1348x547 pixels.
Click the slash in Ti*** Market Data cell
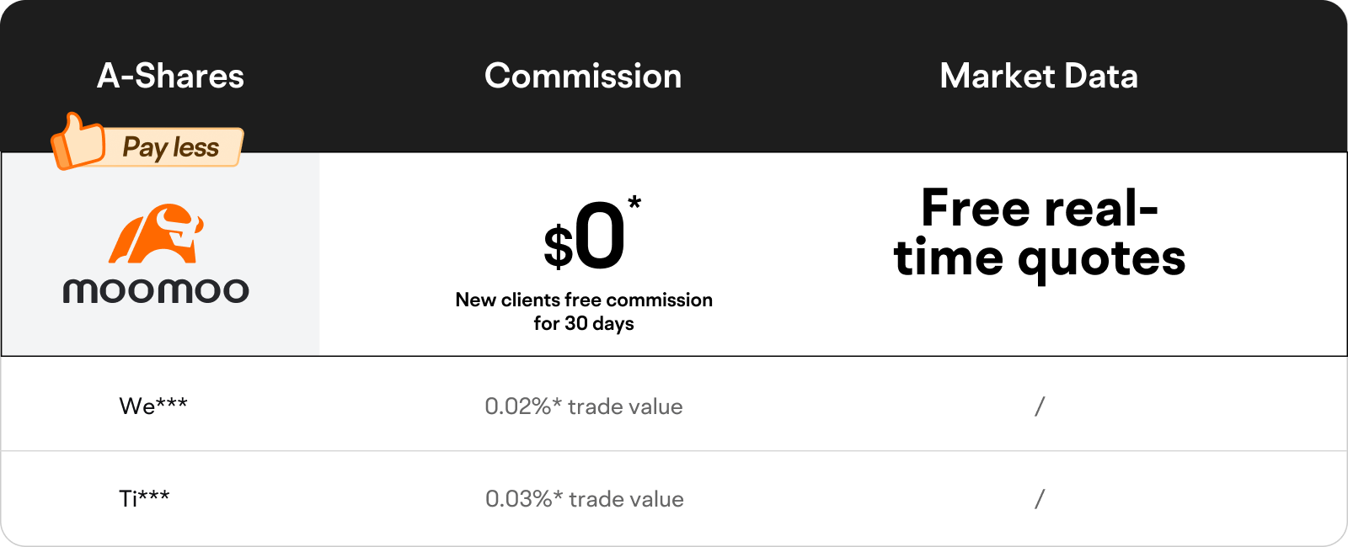coord(1040,499)
